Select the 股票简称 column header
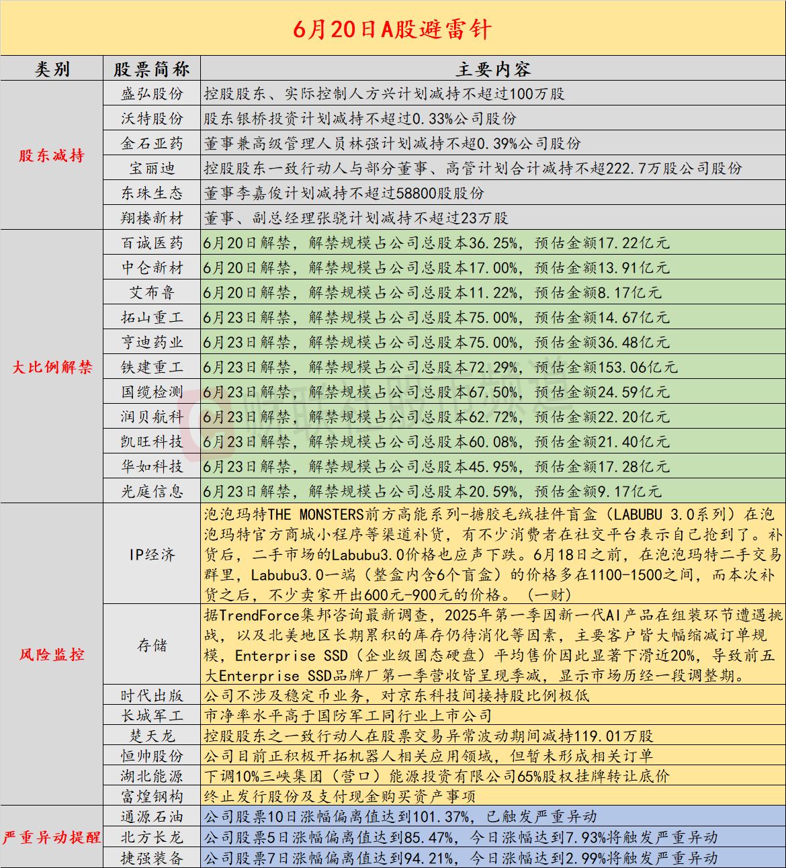 click(x=152, y=69)
